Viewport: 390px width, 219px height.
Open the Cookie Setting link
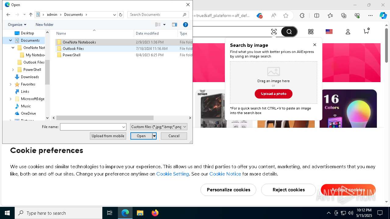coord(172,174)
